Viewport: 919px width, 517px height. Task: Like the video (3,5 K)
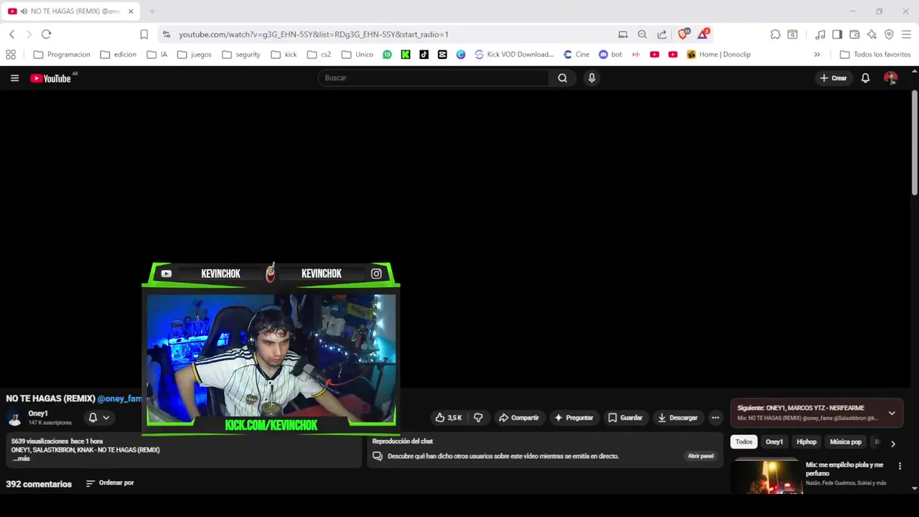(448, 418)
